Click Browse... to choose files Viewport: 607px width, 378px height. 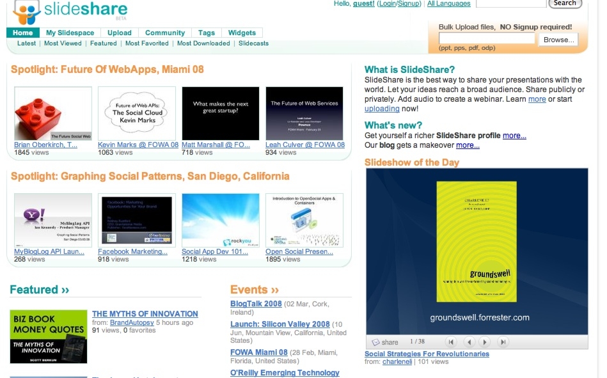pyautogui.click(x=558, y=40)
